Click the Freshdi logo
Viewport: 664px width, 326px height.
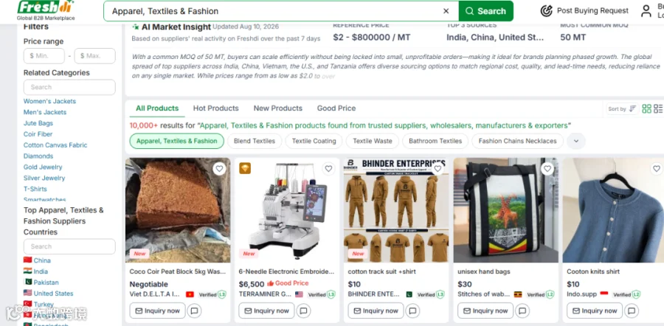click(46, 10)
